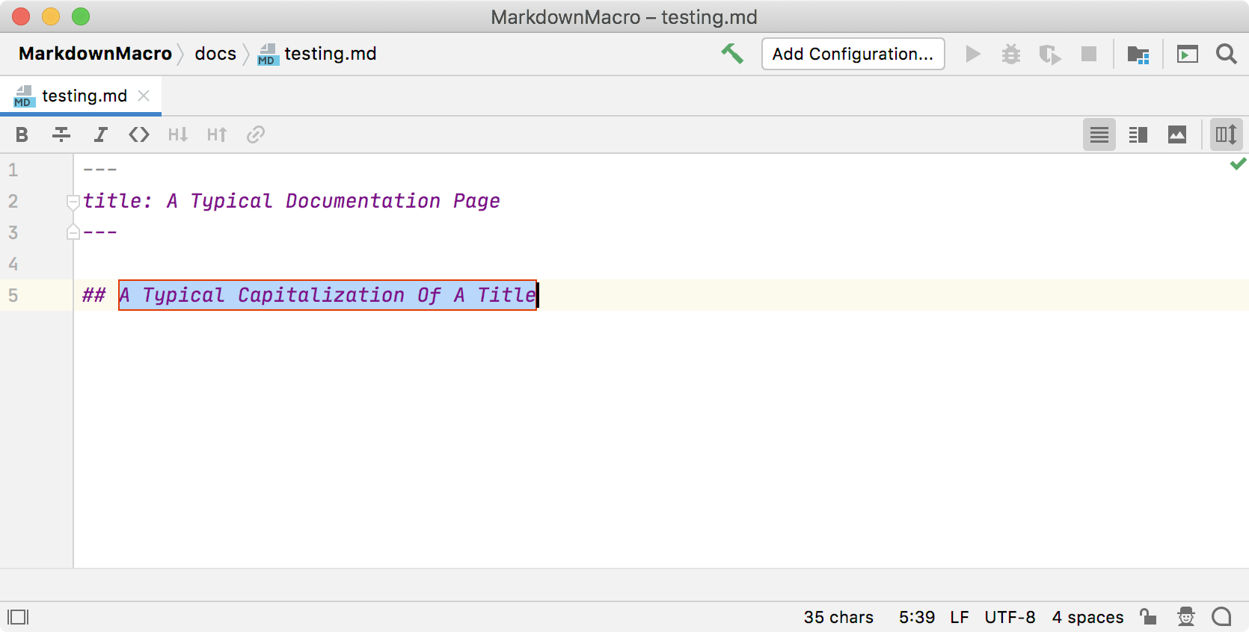Screen dimensions: 1249x632
Task: Switch to editor and preview layout
Action: 1138,134
